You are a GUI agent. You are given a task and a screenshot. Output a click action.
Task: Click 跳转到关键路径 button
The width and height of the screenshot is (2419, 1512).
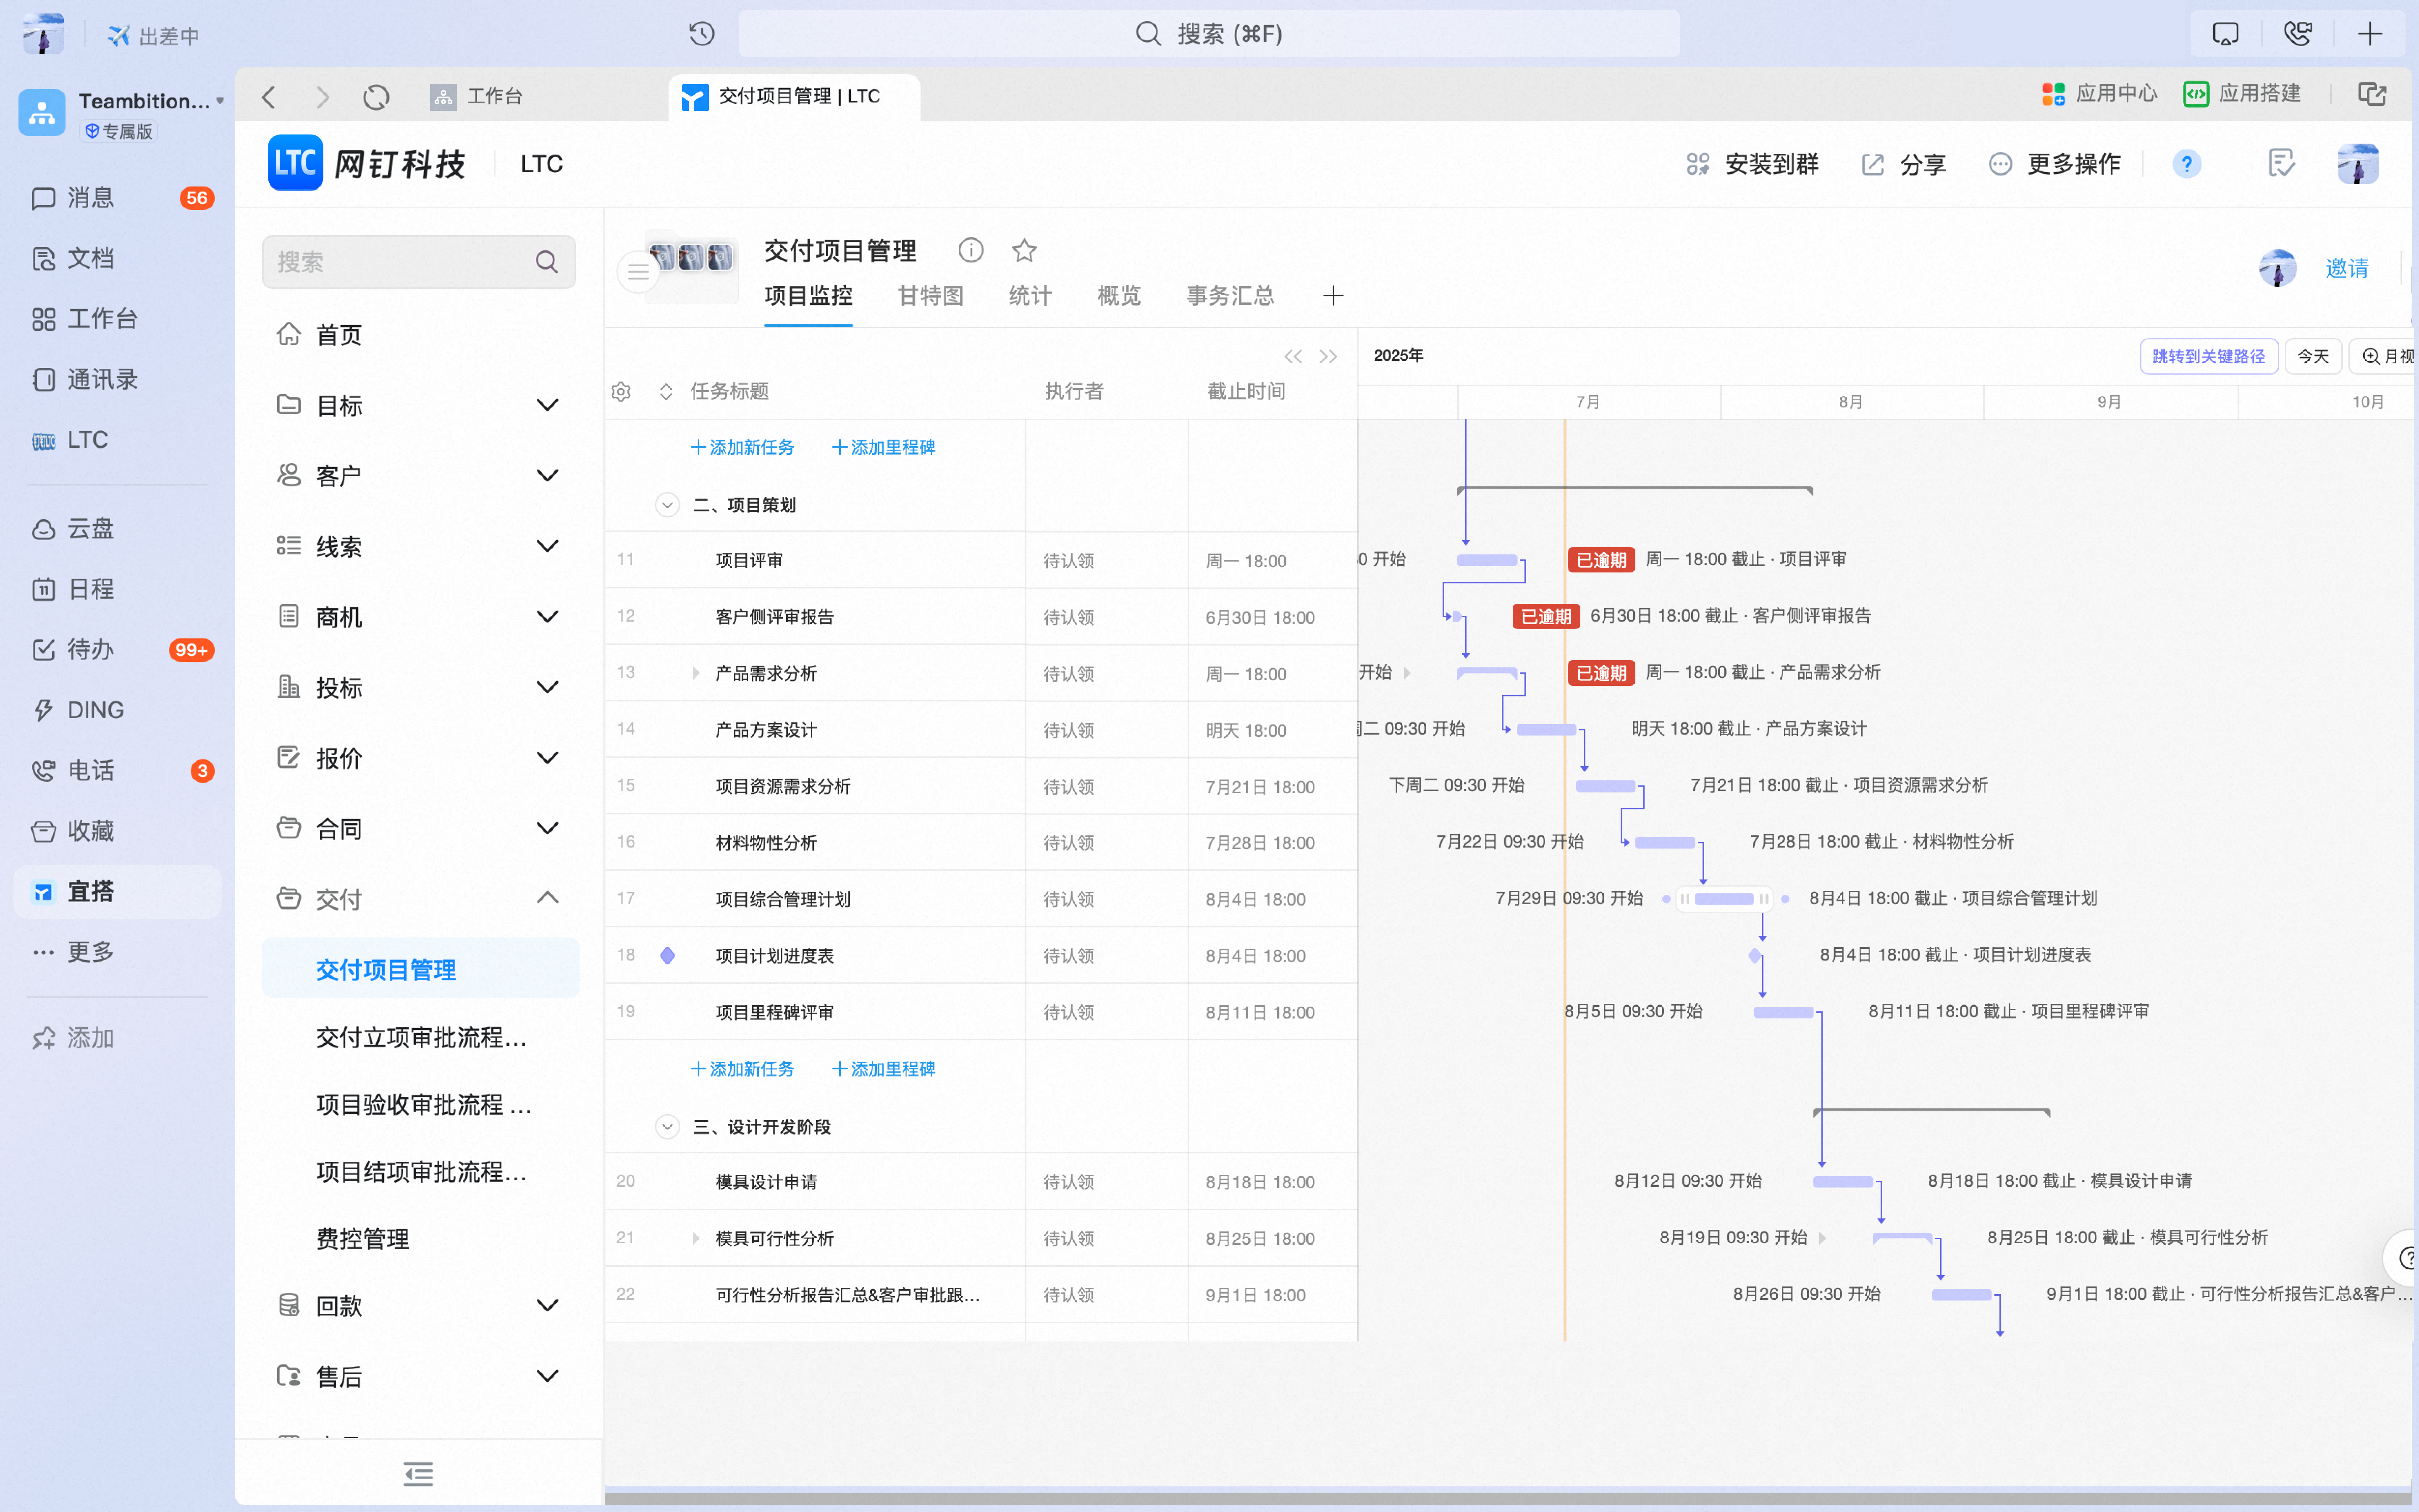(2208, 356)
